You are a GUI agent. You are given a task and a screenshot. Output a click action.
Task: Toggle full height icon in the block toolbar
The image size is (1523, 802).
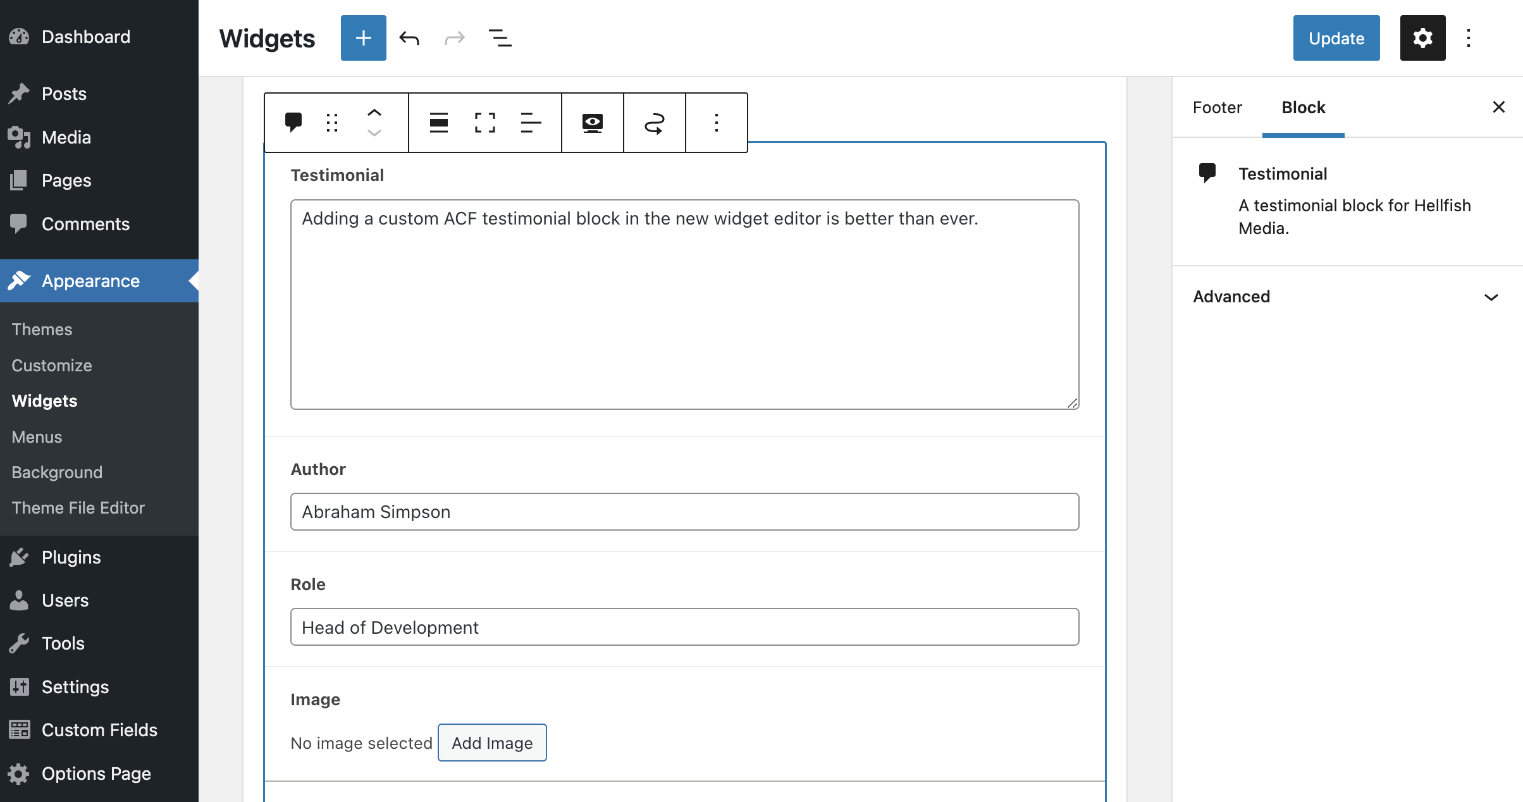(485, 122)
